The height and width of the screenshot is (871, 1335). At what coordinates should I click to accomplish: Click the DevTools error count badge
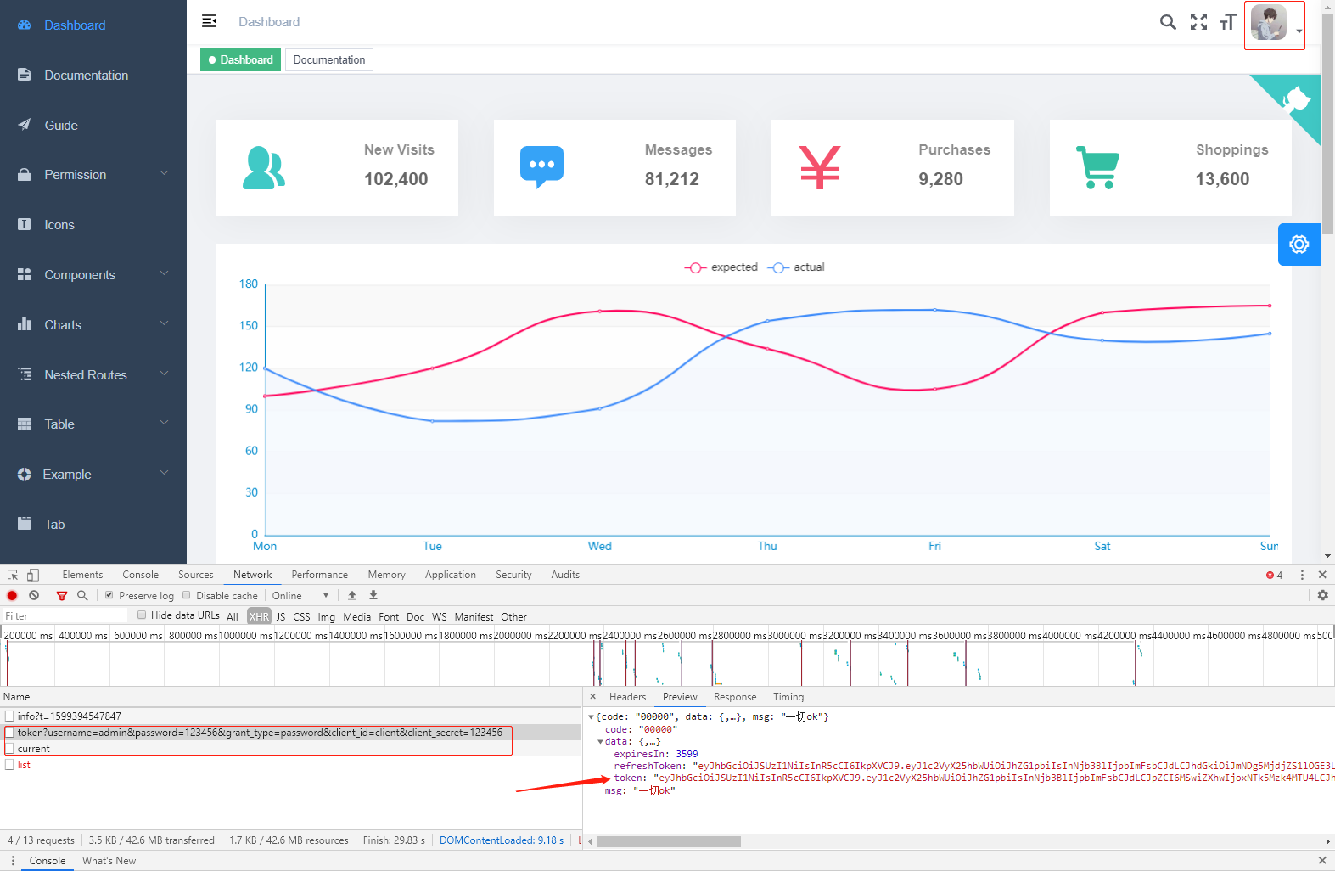pos(1275,575)
